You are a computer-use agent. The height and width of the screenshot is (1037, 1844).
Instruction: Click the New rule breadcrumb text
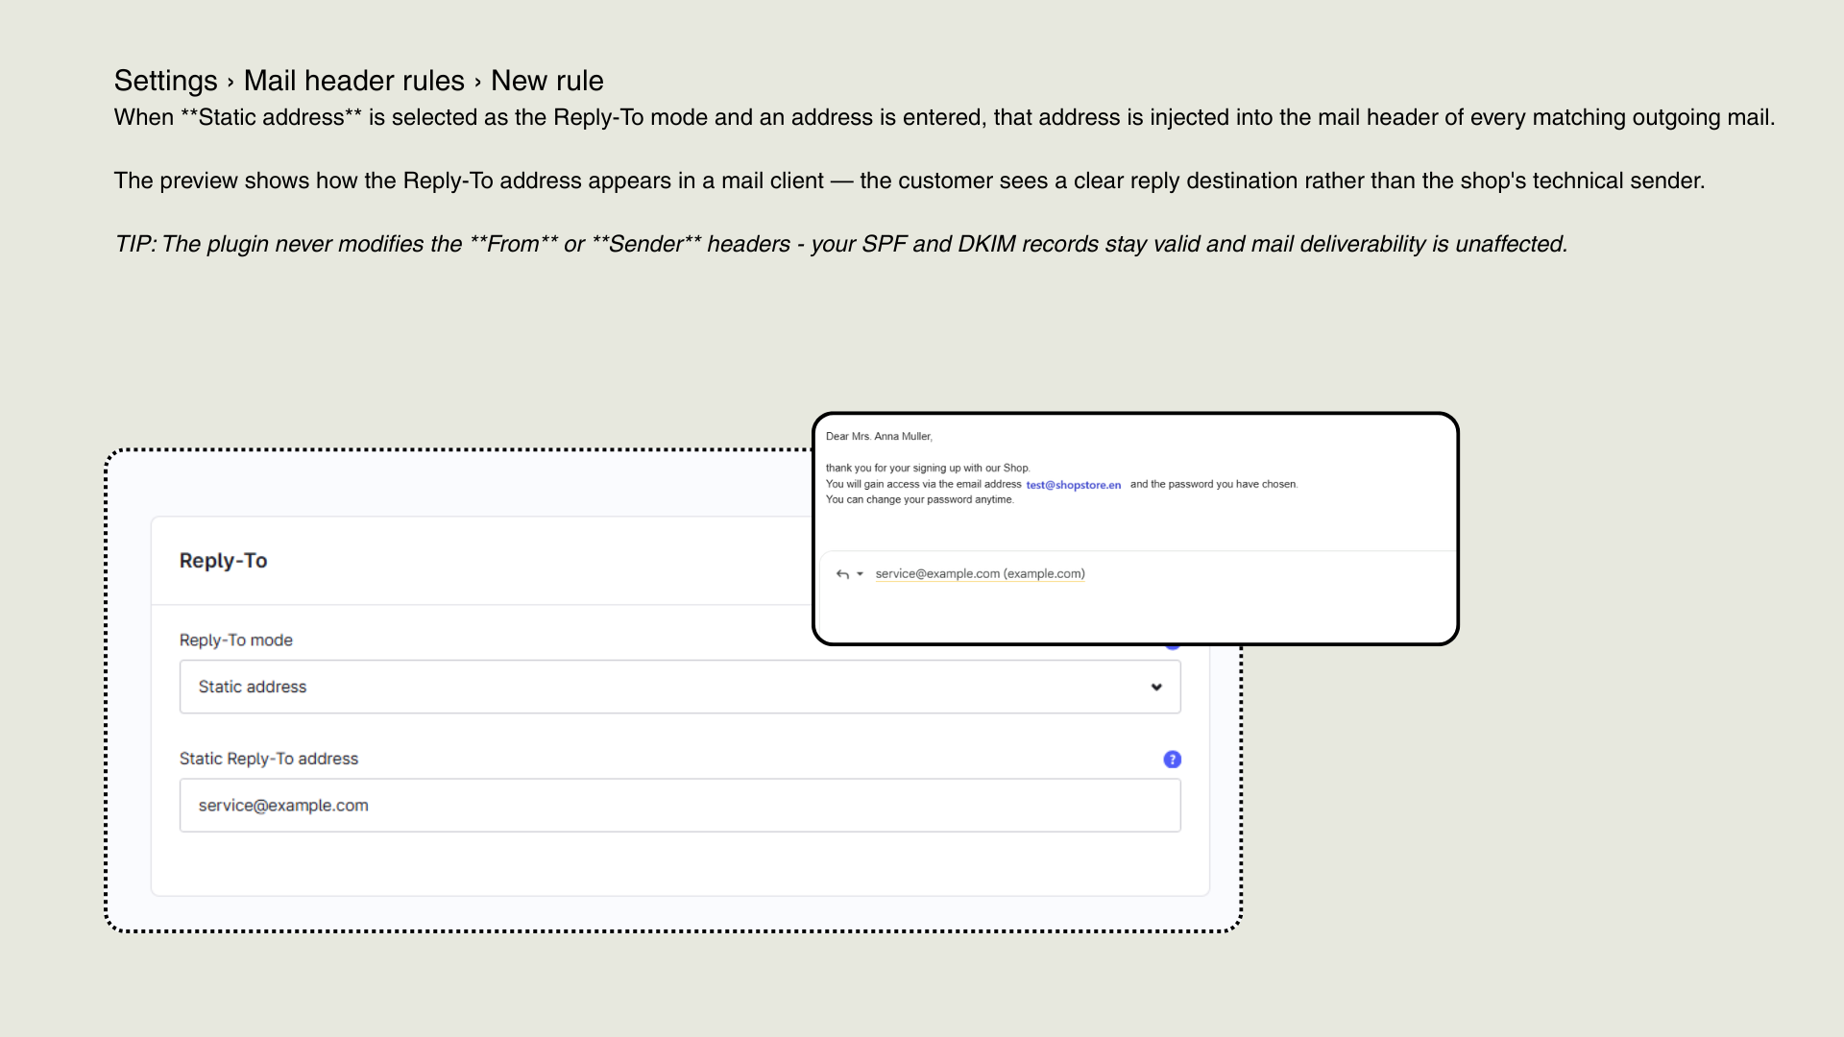pyautogui.click(x=546, y=81)
